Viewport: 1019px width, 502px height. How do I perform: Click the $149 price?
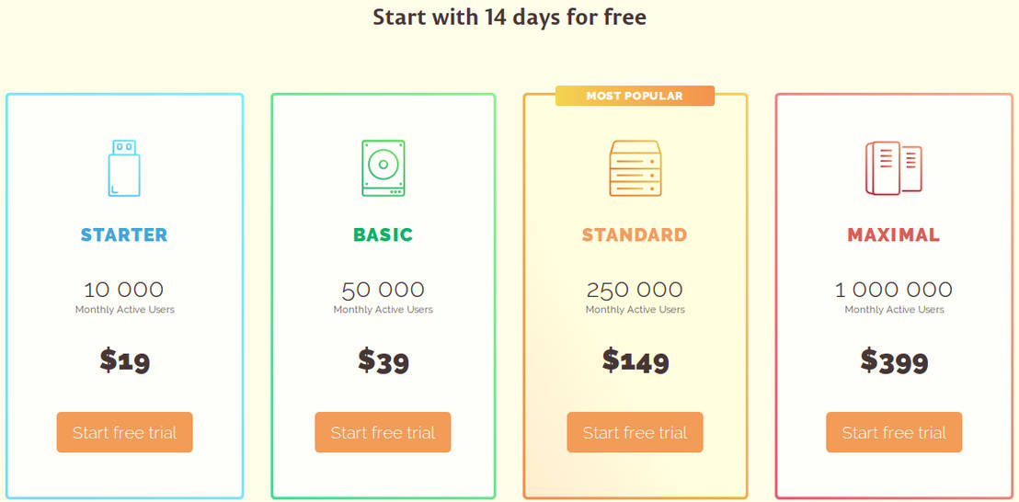635,360
